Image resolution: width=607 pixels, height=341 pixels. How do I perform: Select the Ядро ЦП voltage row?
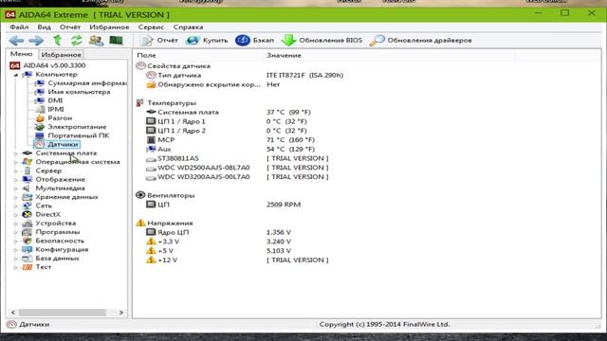point(218,232)
